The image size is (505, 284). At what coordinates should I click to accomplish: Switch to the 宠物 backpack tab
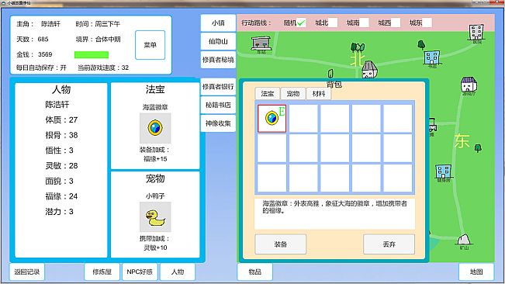[293, 94]
